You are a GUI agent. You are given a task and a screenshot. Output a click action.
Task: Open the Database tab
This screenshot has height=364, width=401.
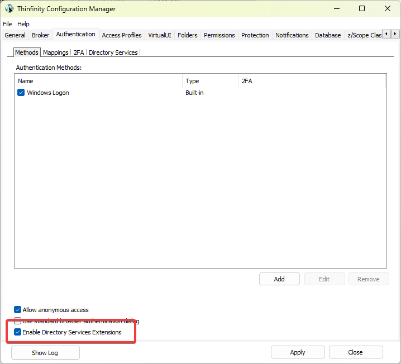[x=328, y=35]
